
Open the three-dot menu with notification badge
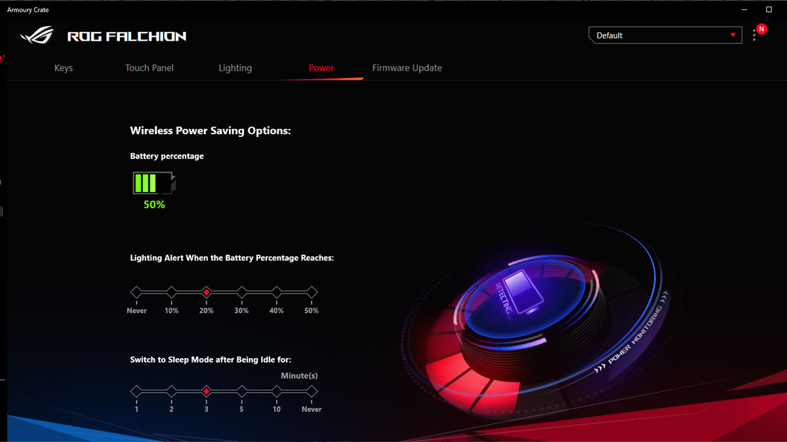click(755, 35)
